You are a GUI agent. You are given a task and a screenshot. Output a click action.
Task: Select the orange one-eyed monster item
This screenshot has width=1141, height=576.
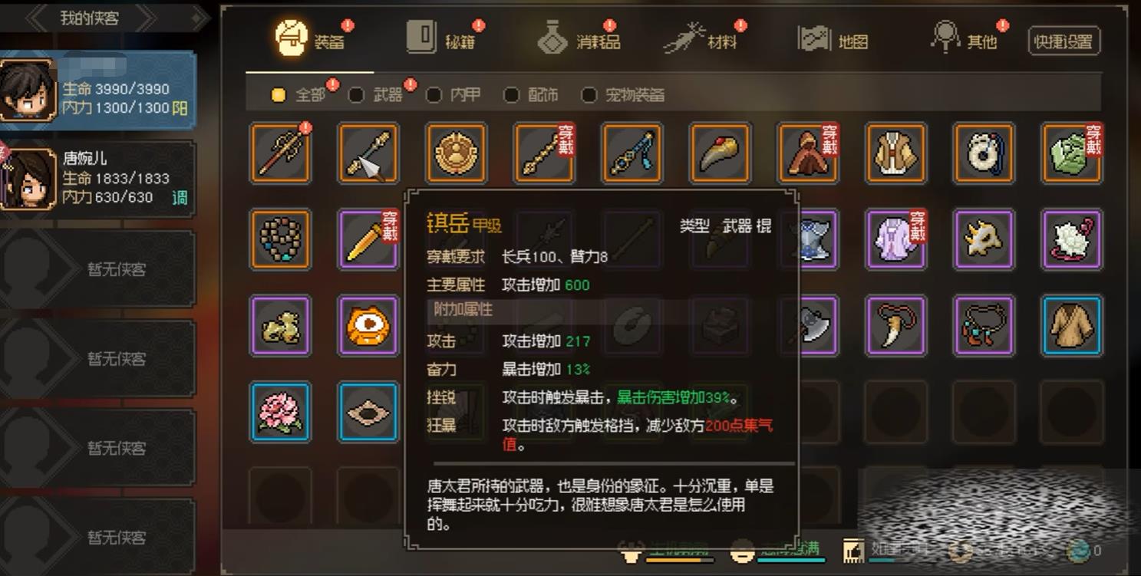click(368, 325)
